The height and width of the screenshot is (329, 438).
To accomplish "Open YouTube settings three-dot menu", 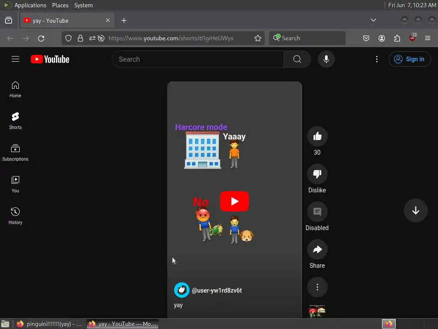I will (376, 59).
